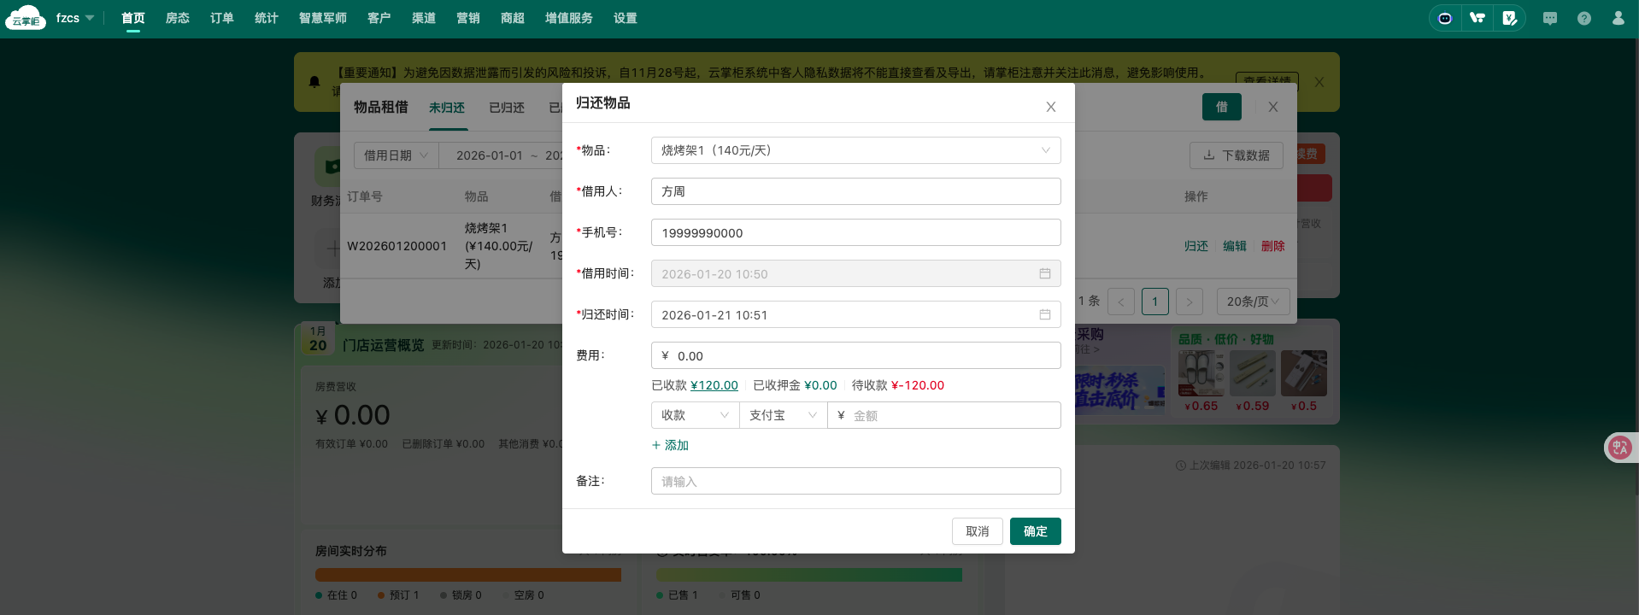Viewport: 1639px width, 615px height.
Task: Open the 20条/页 page size dropdown
Action: [1254, 302]
